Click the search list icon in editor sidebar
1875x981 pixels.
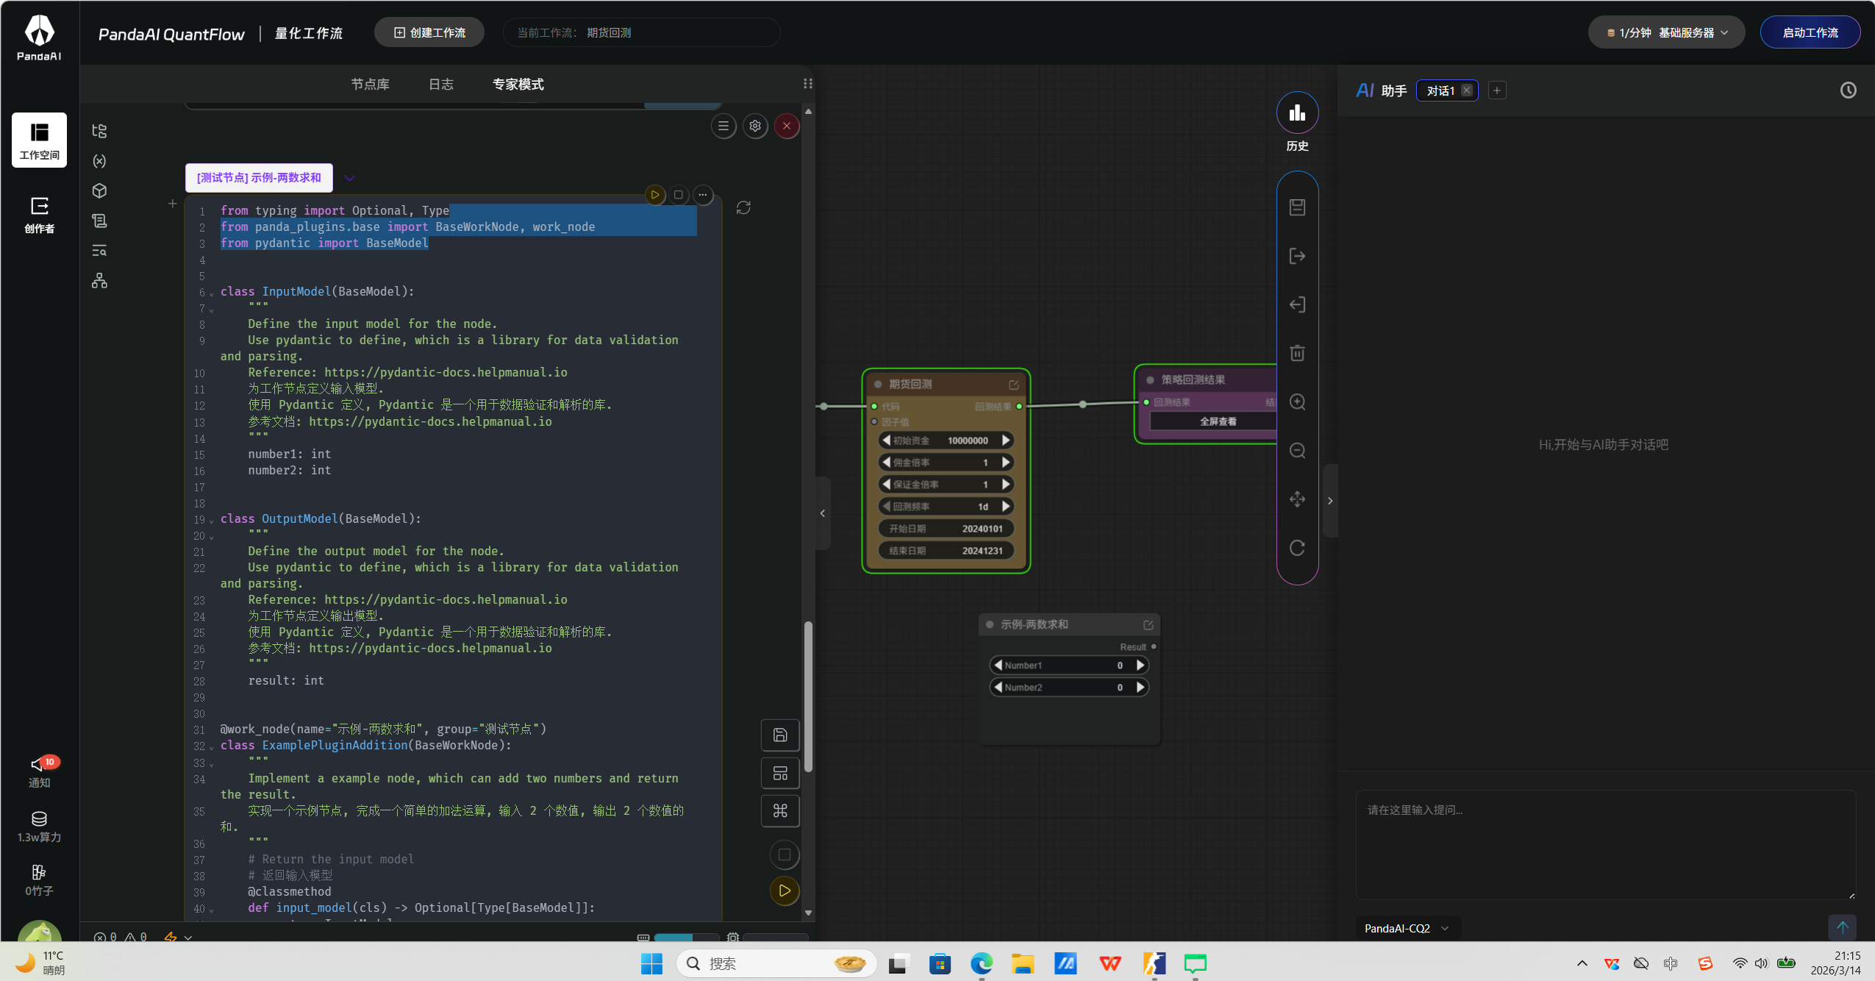(99, 251)
